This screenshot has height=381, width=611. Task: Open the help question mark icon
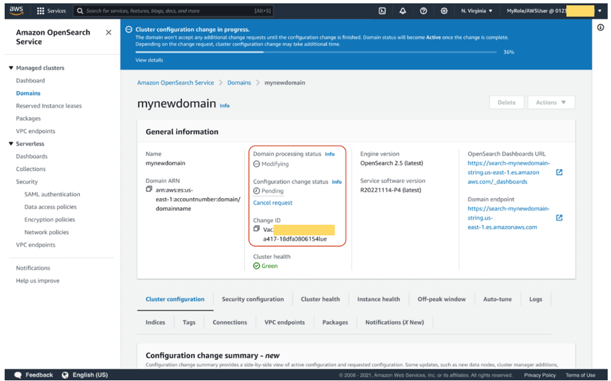coord(423,11)
